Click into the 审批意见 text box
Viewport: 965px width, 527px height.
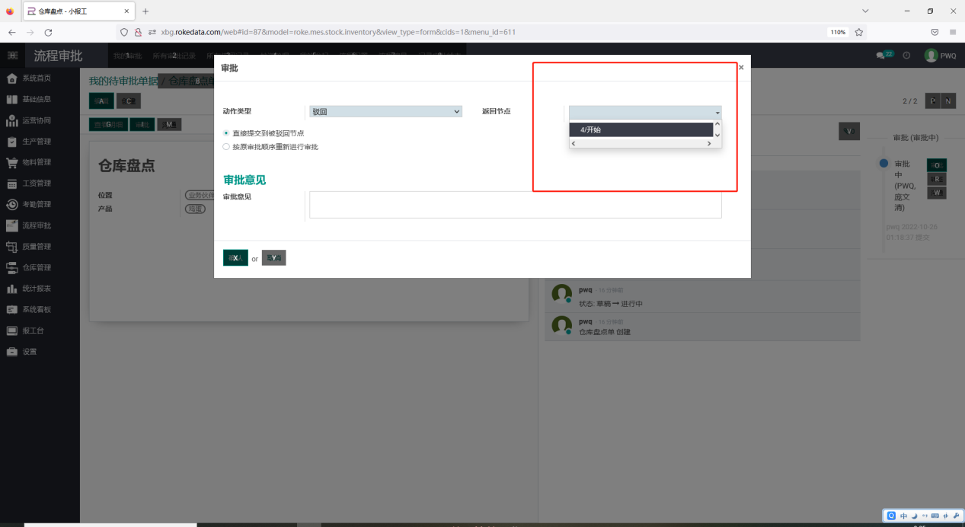coord(515,205)
